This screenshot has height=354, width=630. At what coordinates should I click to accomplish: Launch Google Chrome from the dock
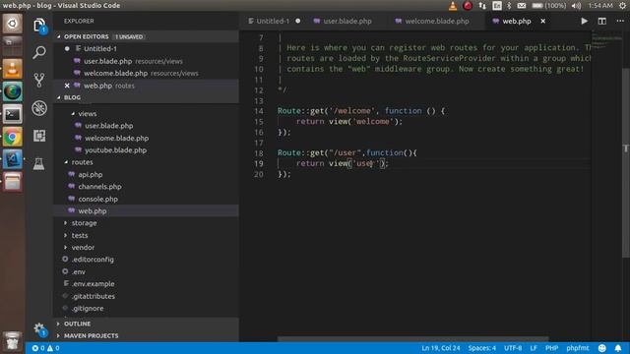point(13,137)
